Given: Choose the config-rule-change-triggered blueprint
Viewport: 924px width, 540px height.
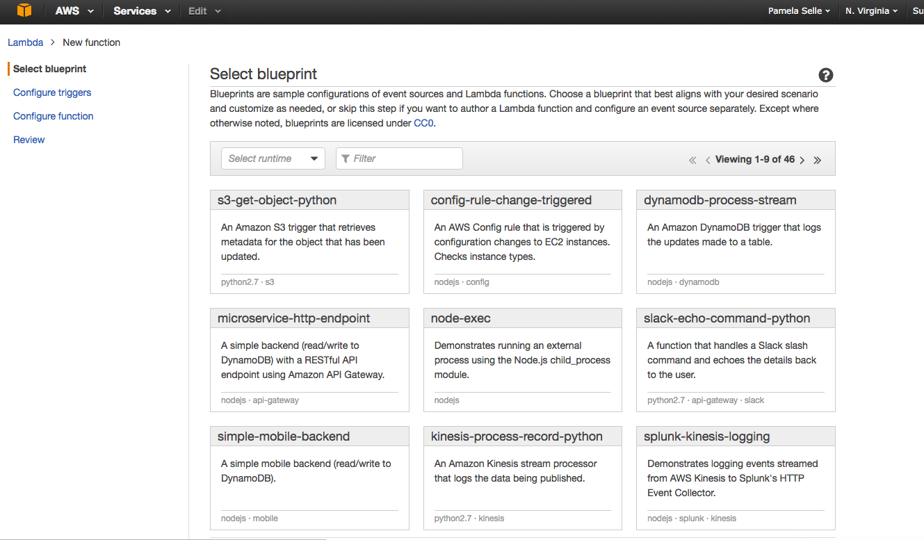Looking at the screenshot, I should (523, 241).
